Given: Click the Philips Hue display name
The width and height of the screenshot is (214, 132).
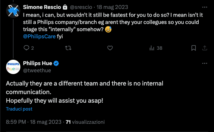Looking at the screenshot, I should (38, 63).
